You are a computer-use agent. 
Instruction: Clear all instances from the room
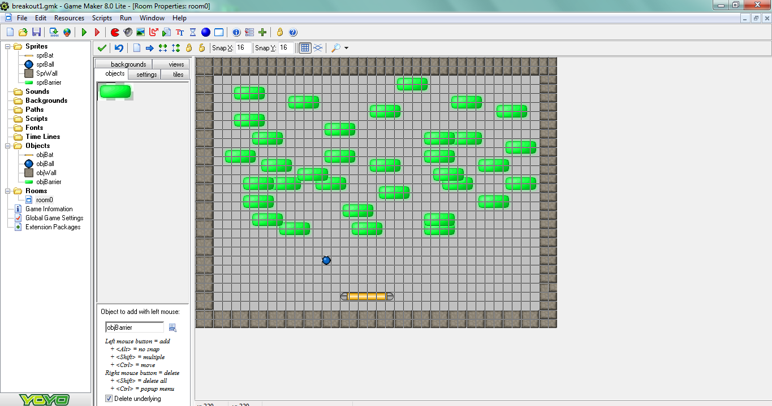point(136,48)
